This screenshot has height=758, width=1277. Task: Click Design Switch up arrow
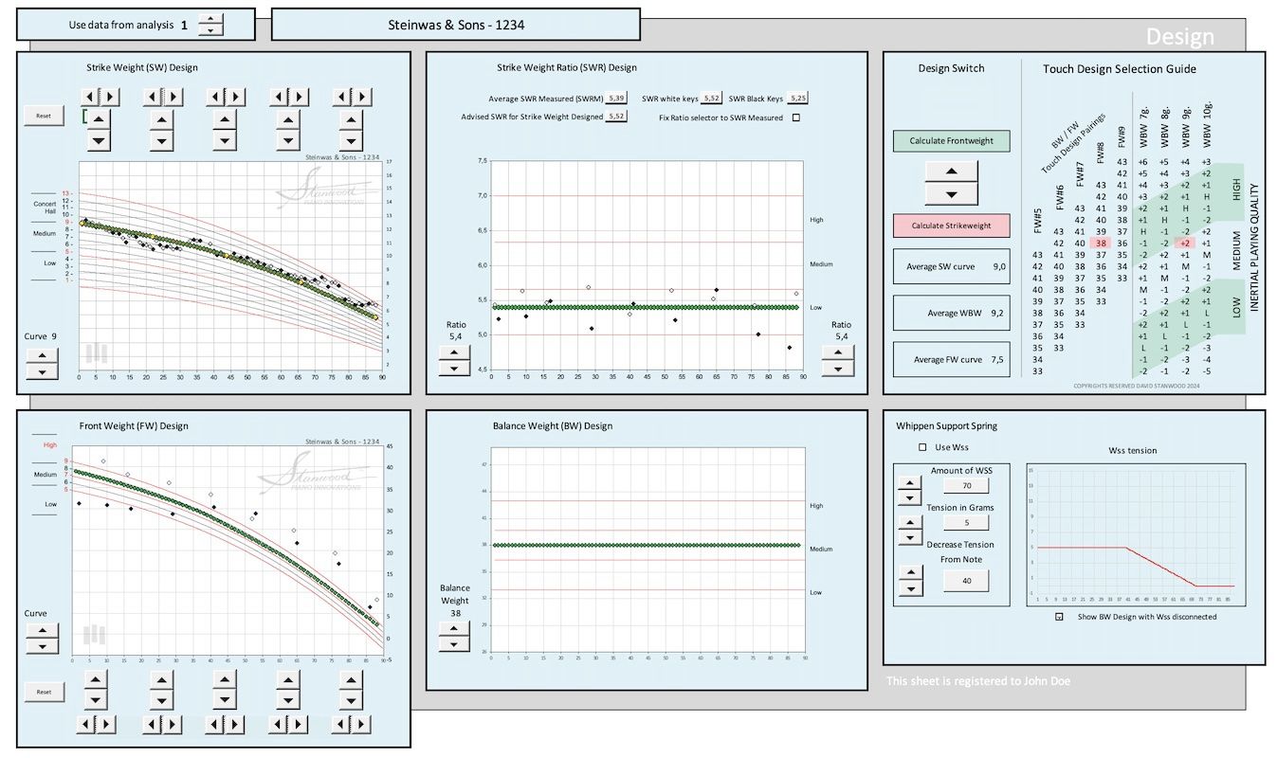951,171
